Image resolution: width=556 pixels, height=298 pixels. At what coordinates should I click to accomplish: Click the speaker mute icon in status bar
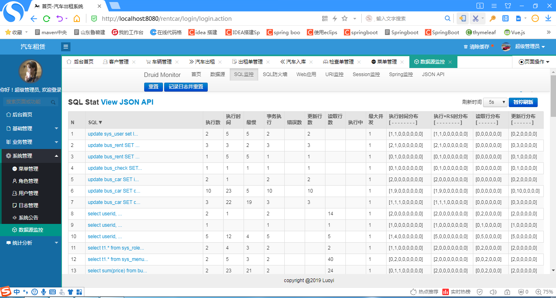(x=493, y=292)
